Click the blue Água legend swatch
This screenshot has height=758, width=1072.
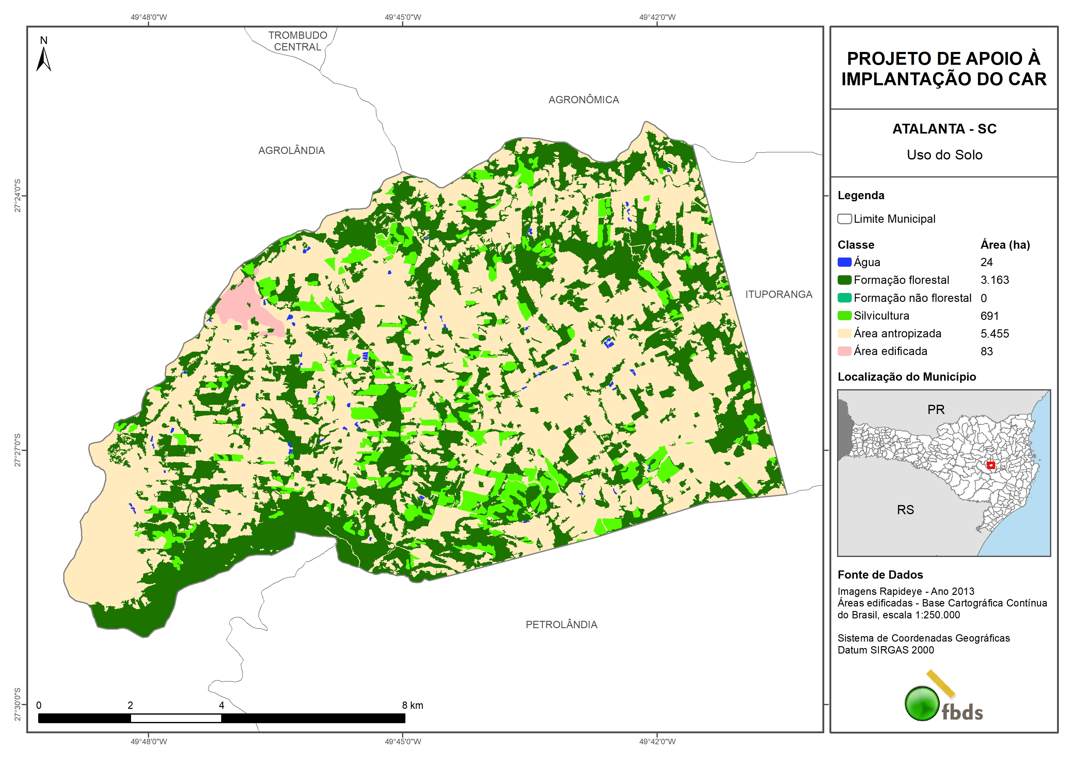coord(844,262)
